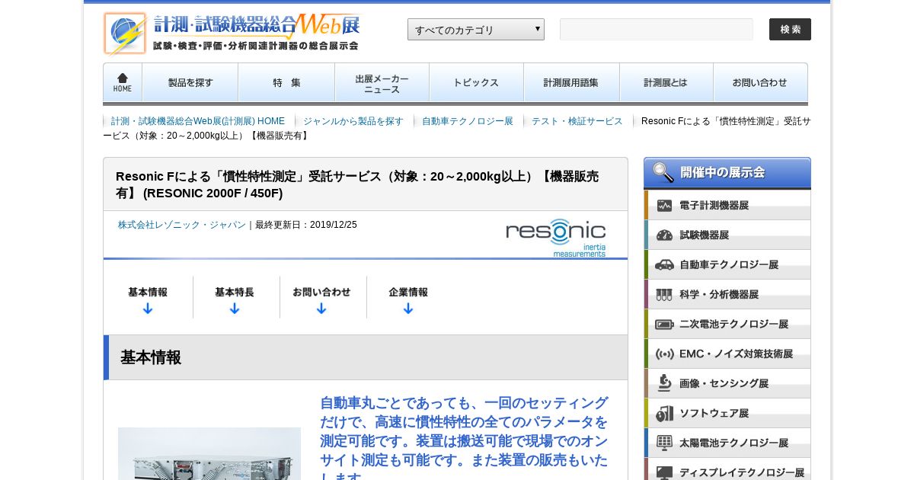
Task: Click the 科学・分析機器展 test tube icon
Action: [x=664, y=294]
